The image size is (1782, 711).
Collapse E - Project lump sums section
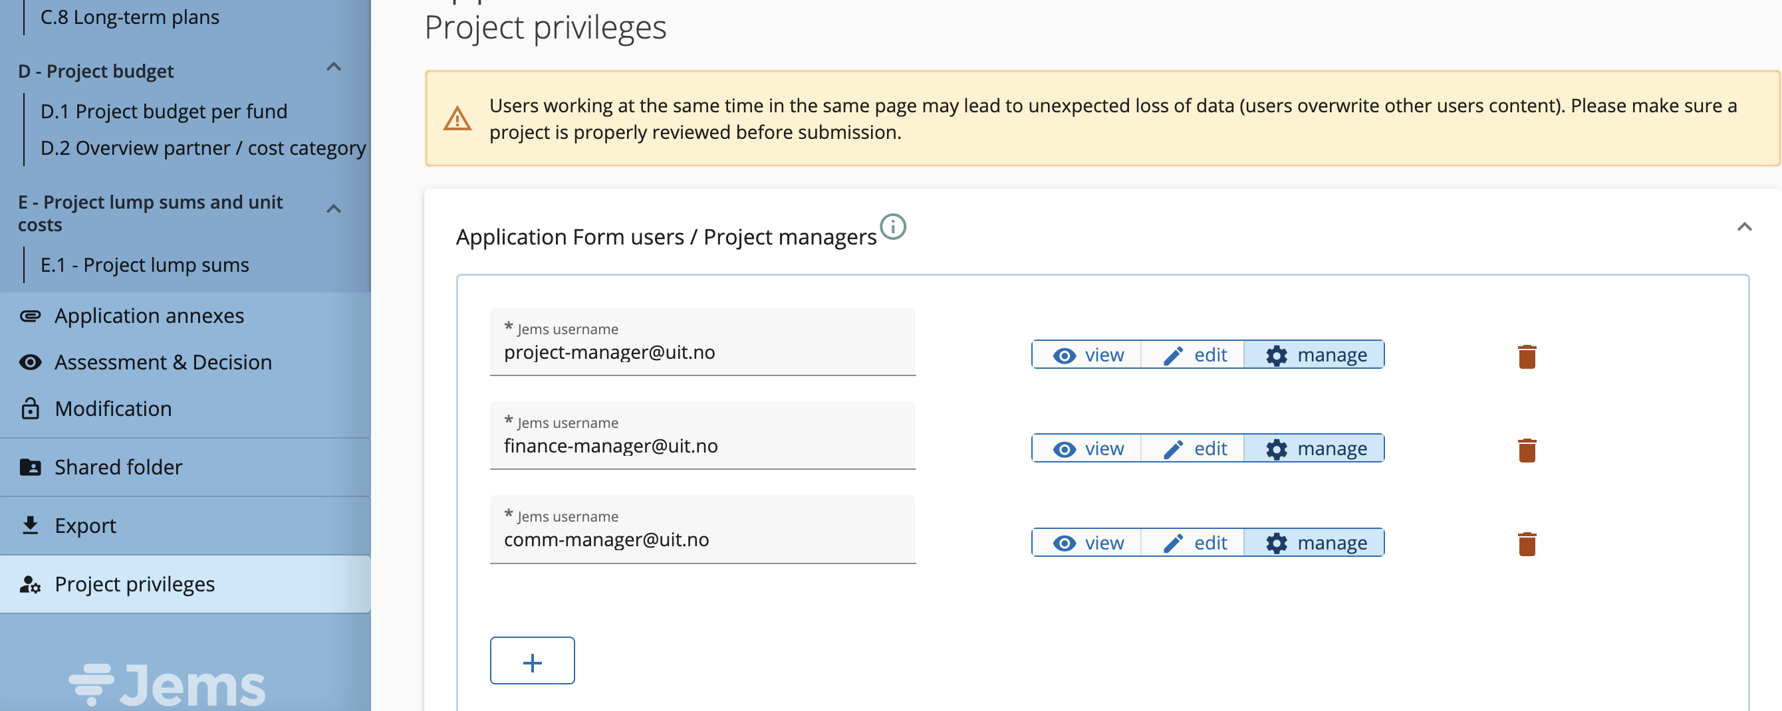click(x=333, y=209)
